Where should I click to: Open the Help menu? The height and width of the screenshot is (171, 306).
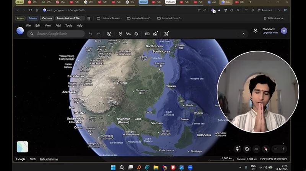click(80, 26)
